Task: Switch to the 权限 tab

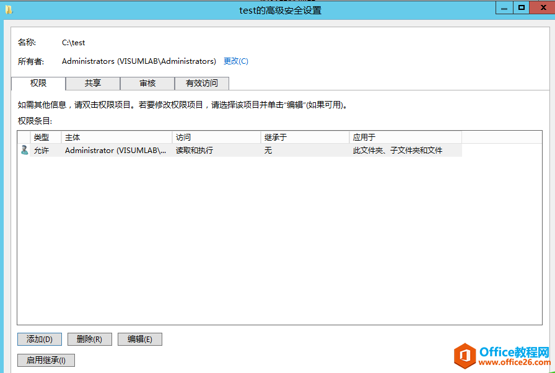Action: click(38, 83)
